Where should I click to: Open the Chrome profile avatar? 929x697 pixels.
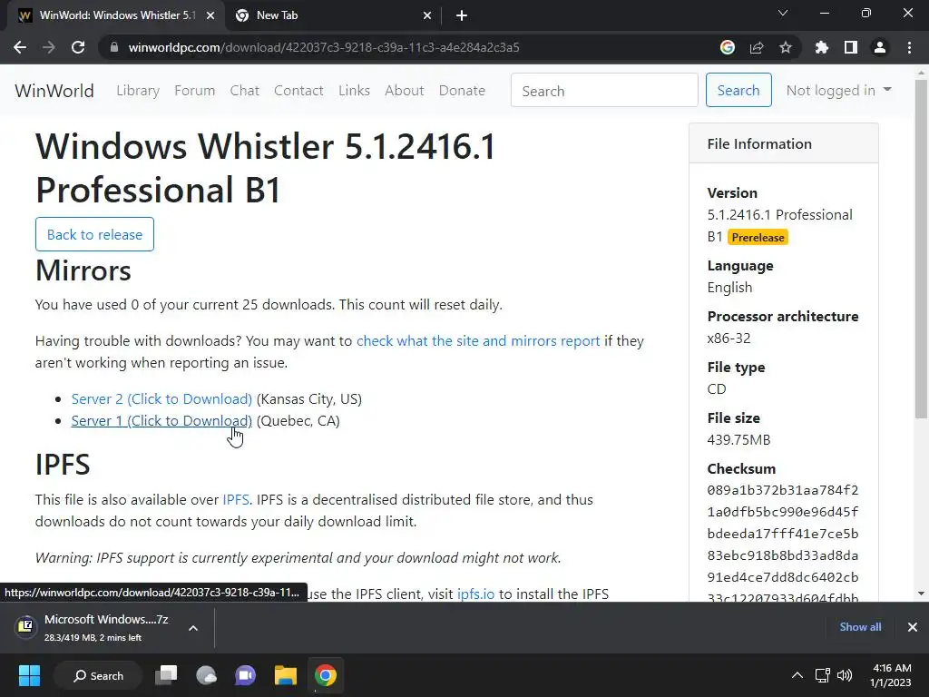[x=880, y=47]
